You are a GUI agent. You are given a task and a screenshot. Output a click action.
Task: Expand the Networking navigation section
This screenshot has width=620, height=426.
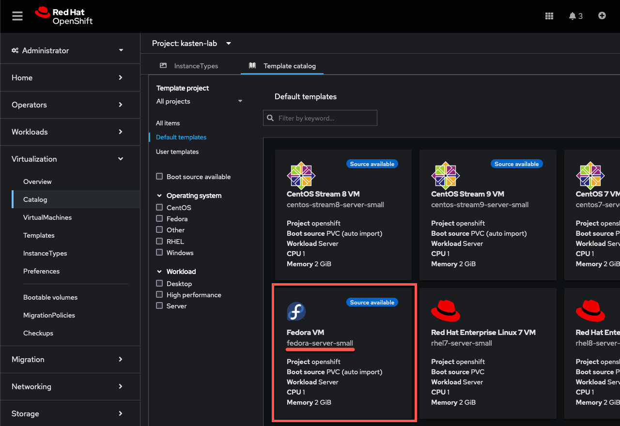click(70, 386)
